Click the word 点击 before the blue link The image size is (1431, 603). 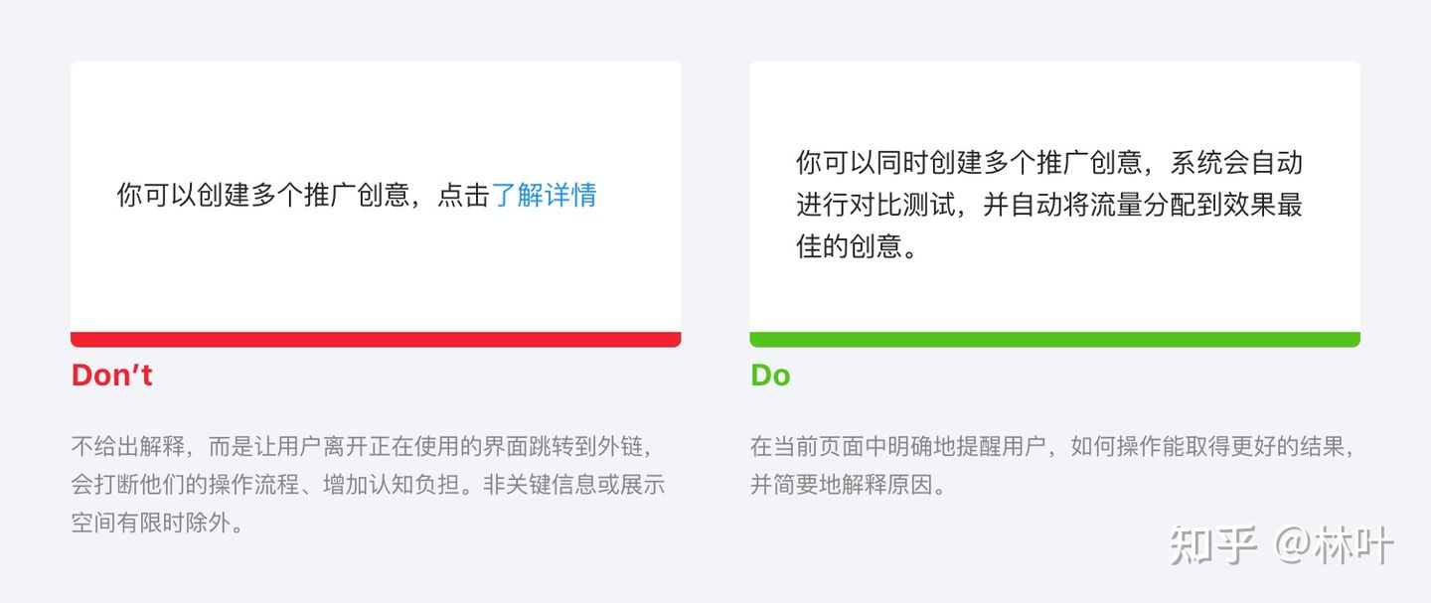point(464,195)
